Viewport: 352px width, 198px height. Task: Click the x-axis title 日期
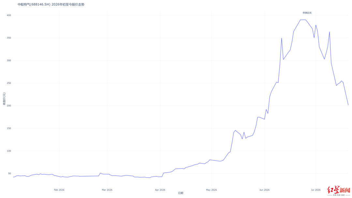tap(181, 193)
